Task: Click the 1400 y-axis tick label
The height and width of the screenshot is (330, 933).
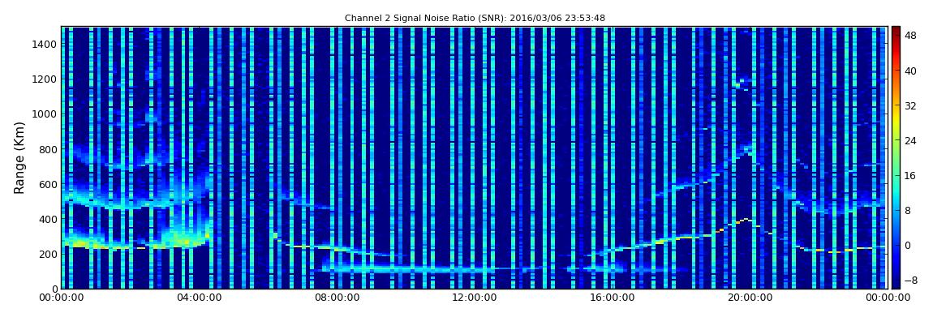Action: point(45,44)
